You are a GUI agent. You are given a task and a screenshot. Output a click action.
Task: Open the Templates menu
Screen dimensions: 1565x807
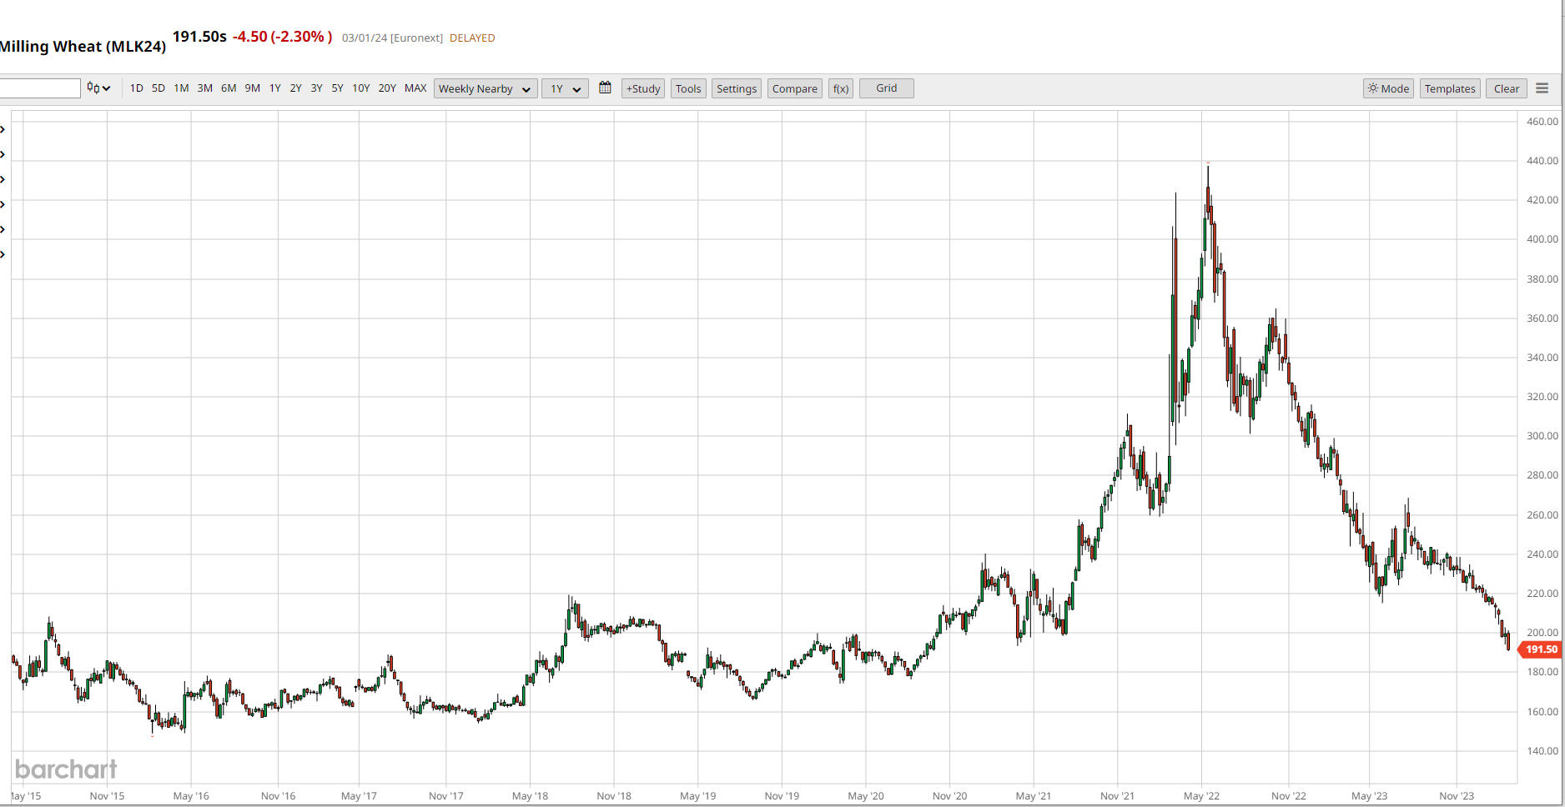1449,88
